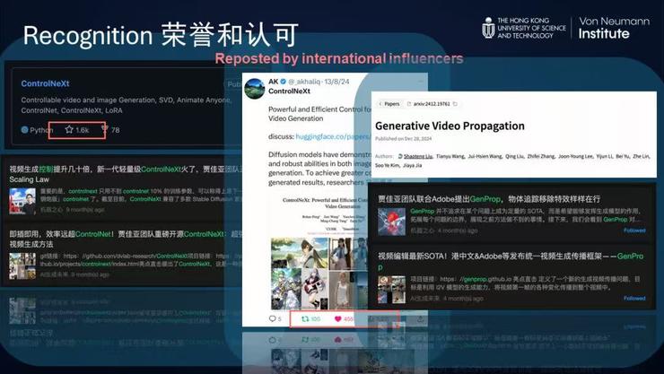664x374 pixels.
Task: Open article 视频编辑最新SOTA 港中文&Adobe
Action: point(511,261)
